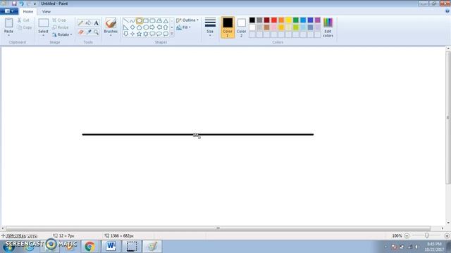
Task: Zoom in with the plus button
Action: pos(447,236)
